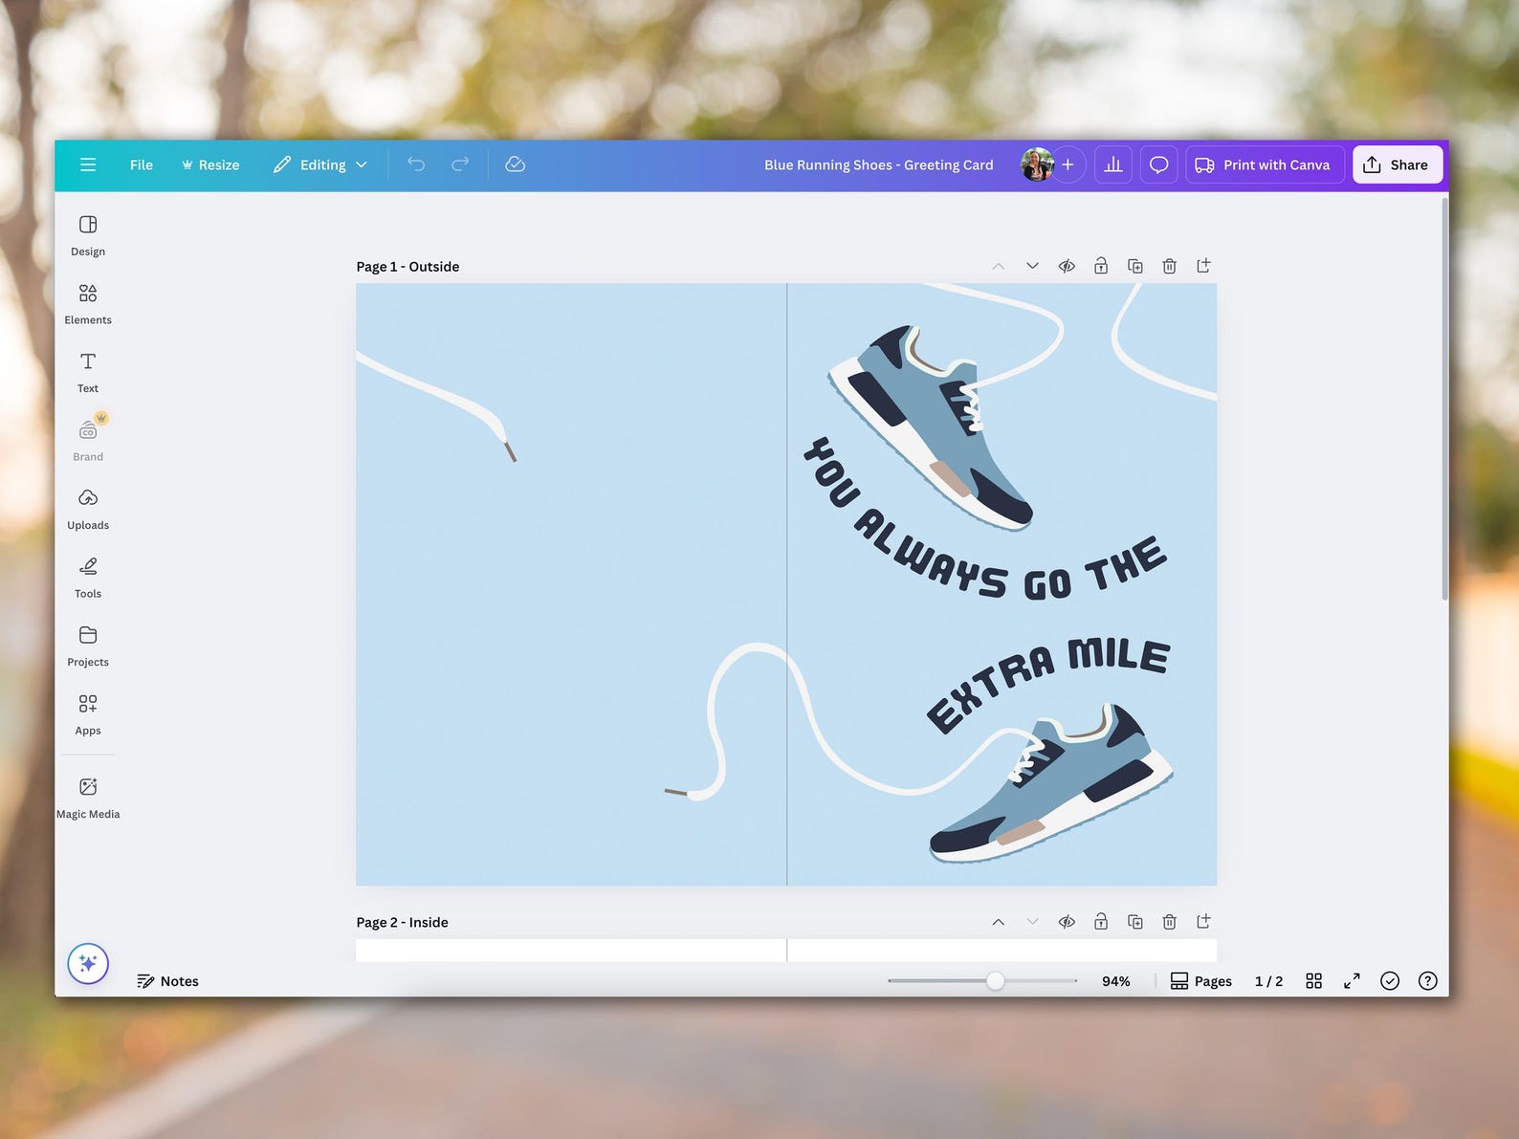The height and width of the screenshot is (1139, 1519).
Task: Open the Apps panel
Action: point(88,714)
